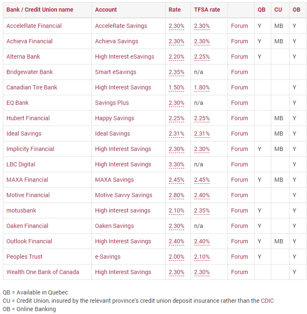
Task: Click Peoples Trust's 2.10% TFSA rate
Action: tap(202, 257)
